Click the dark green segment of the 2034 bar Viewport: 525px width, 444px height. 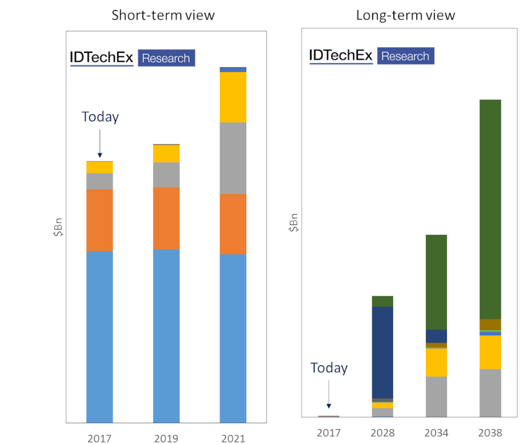(436, 282)
